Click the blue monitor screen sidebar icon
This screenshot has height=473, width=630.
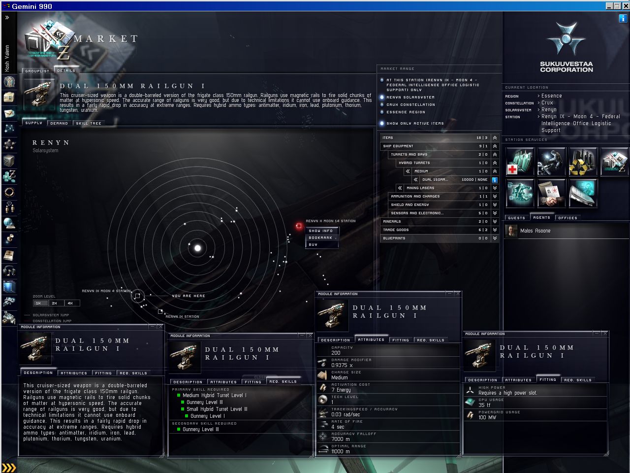pos(9,287)
